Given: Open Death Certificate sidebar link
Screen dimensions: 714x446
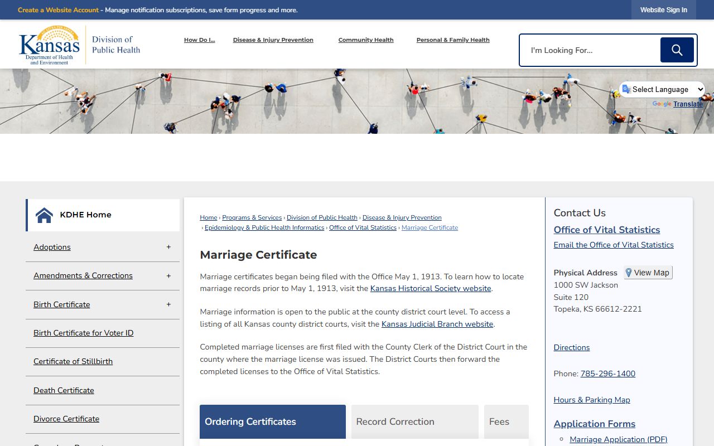Looking at the screenshot, I should pyautogui.click(x=64, y=390).
